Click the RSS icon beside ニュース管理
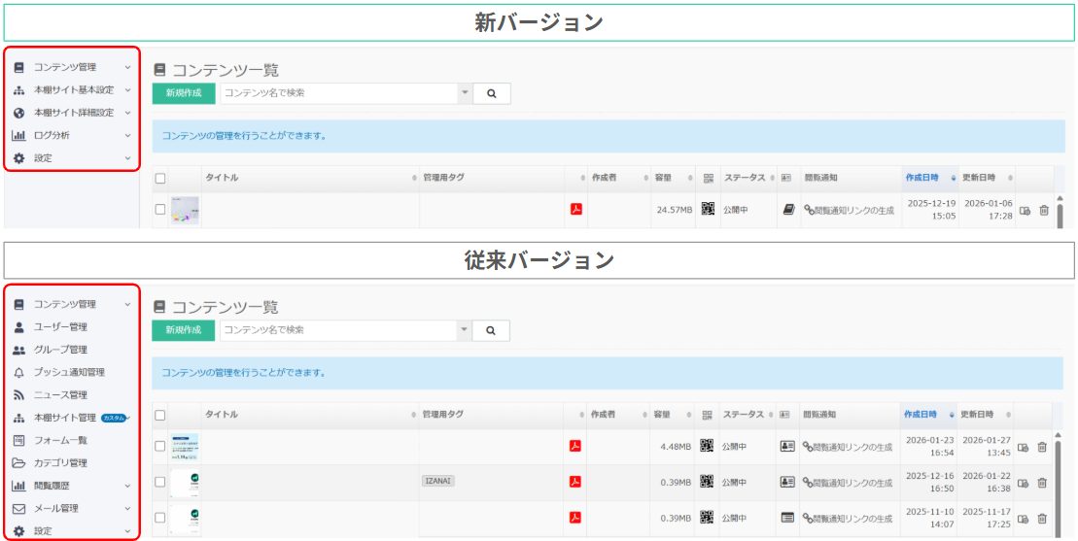The image size is (1078, 541). click(18, 395)
